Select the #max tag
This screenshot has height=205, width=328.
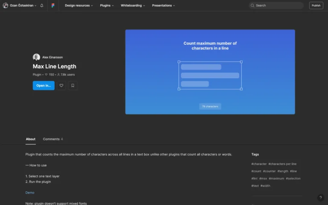pos(263,179)
